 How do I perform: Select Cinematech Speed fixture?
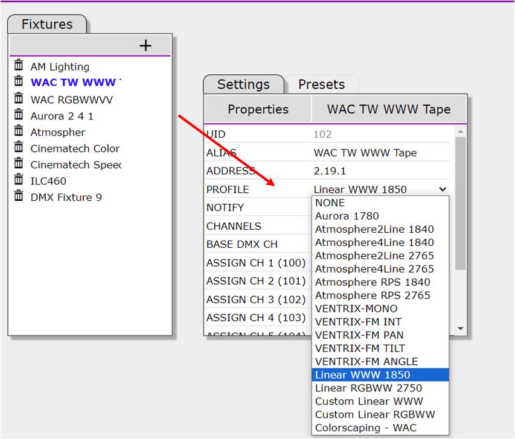pyautogui.click(x=76, y=165)
